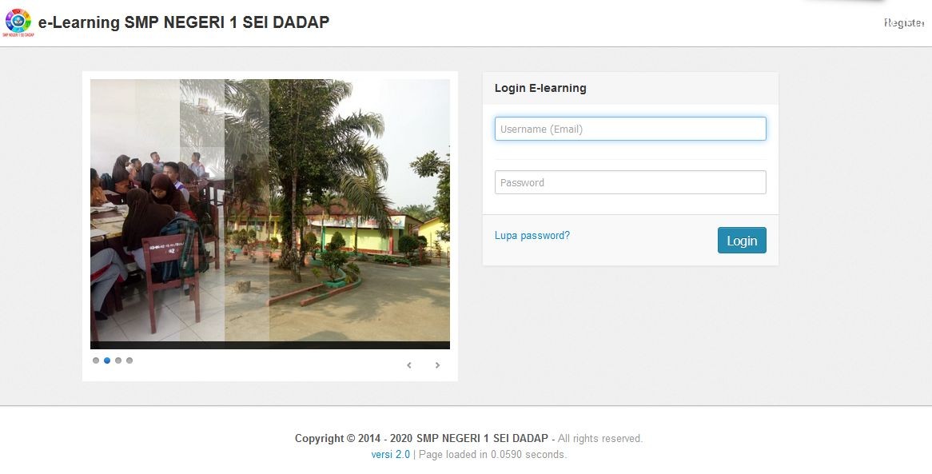The image size is (932, 474).
Task: Jump to the fourth slideshow dot
Action: [x=129, y=360]
